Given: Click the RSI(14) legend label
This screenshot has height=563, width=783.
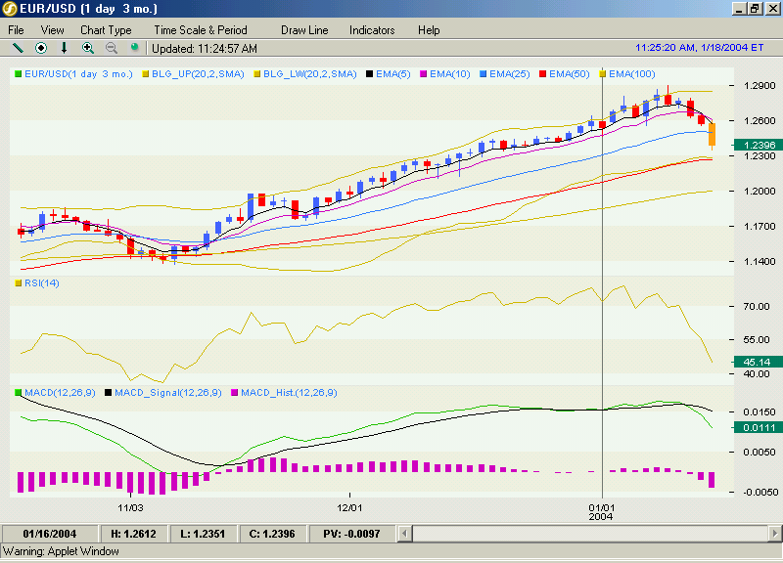Looking at the screenshot, I should [x=42, y=283].
